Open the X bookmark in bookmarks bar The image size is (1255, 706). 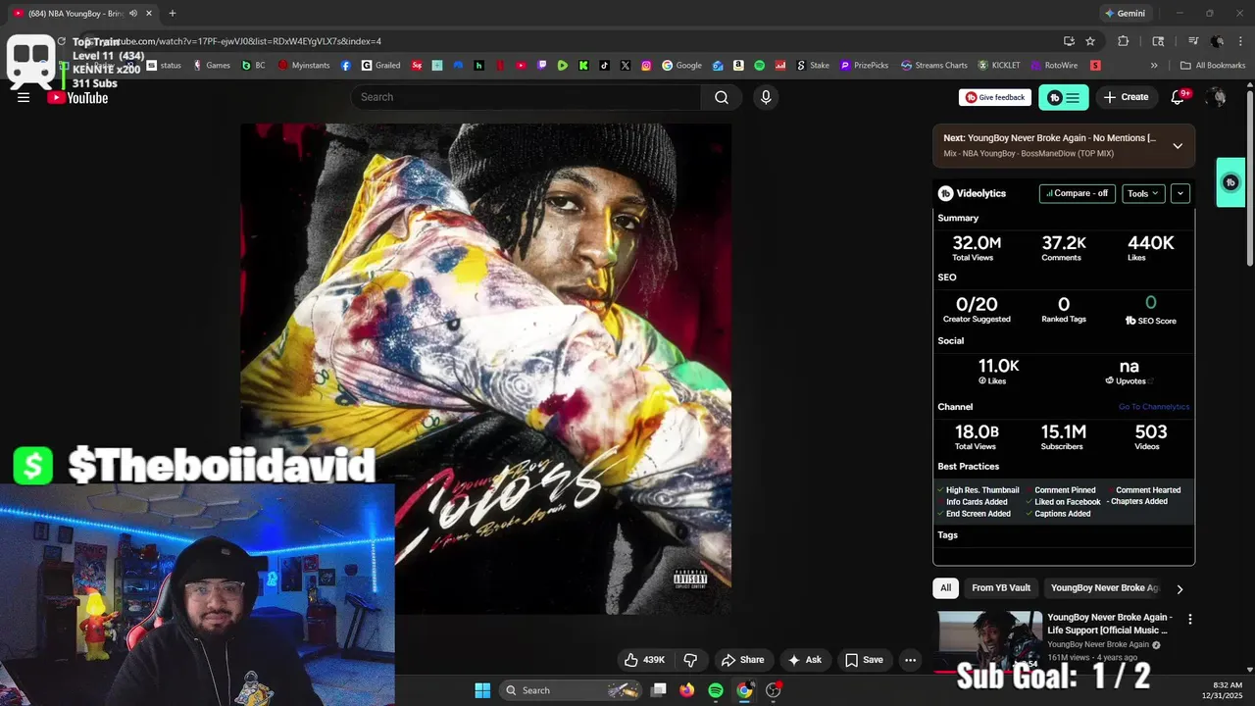(626, 66)
